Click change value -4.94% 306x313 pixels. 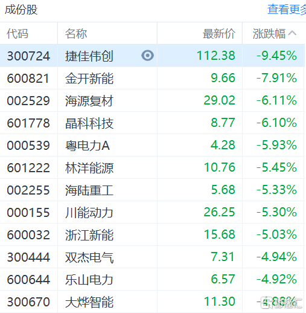click(276, 257)
